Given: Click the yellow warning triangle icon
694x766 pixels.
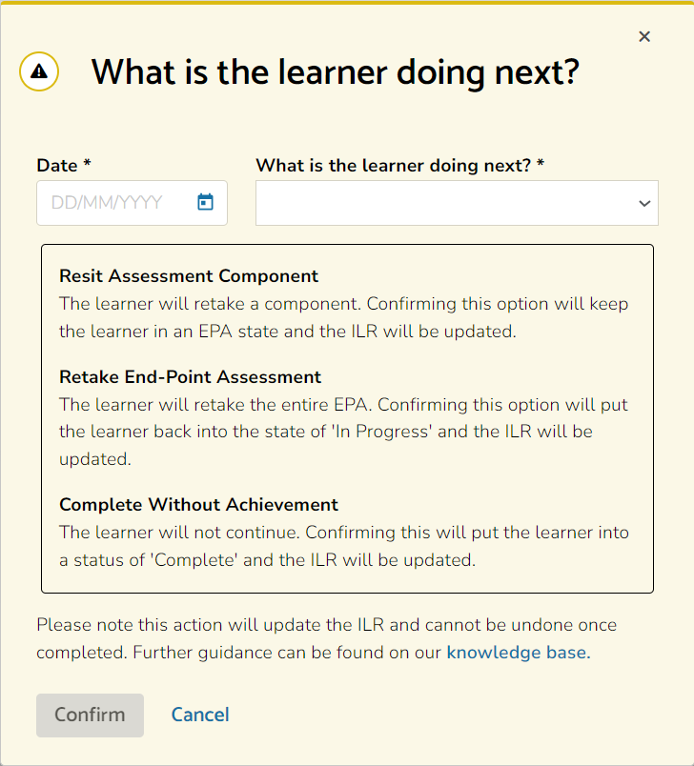Looking at the screenshot, I should (x=39, y=71).
